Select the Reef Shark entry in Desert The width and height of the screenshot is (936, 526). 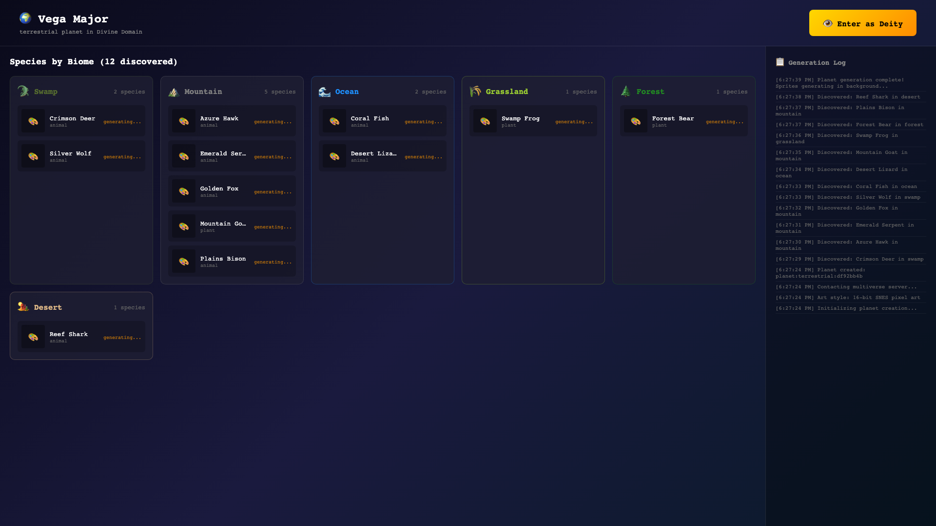[x=81, y=337]
